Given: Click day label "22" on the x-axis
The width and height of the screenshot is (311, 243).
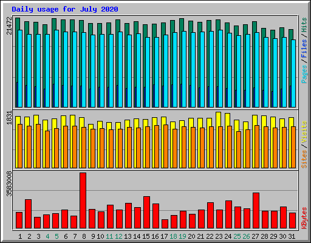Looking at the screenshot, I should pos(210,236).
